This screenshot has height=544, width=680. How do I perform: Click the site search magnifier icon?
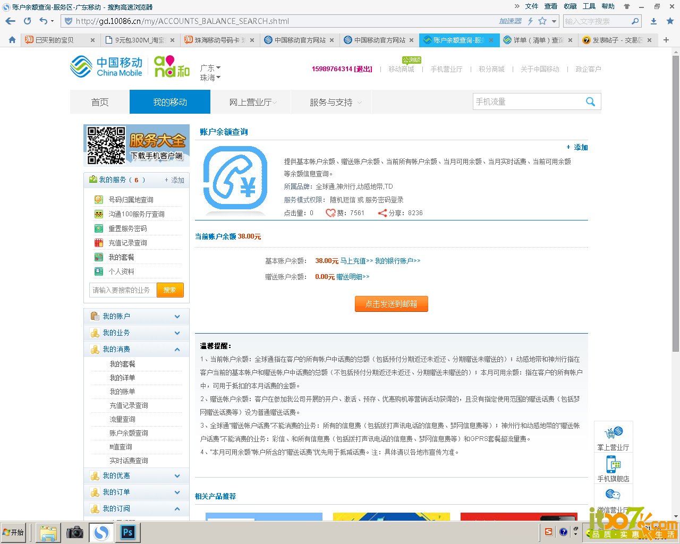coord(590,101)
